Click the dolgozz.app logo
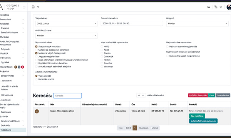 click(9, 7)
